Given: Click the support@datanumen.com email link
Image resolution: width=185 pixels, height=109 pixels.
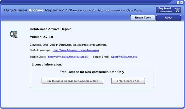Looking at the screenshot, I should (124, 57).
